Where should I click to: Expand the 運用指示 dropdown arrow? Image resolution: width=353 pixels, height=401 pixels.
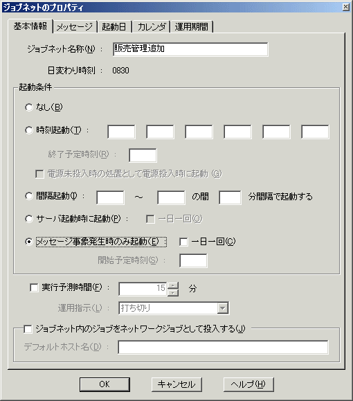tap(223, 308)
